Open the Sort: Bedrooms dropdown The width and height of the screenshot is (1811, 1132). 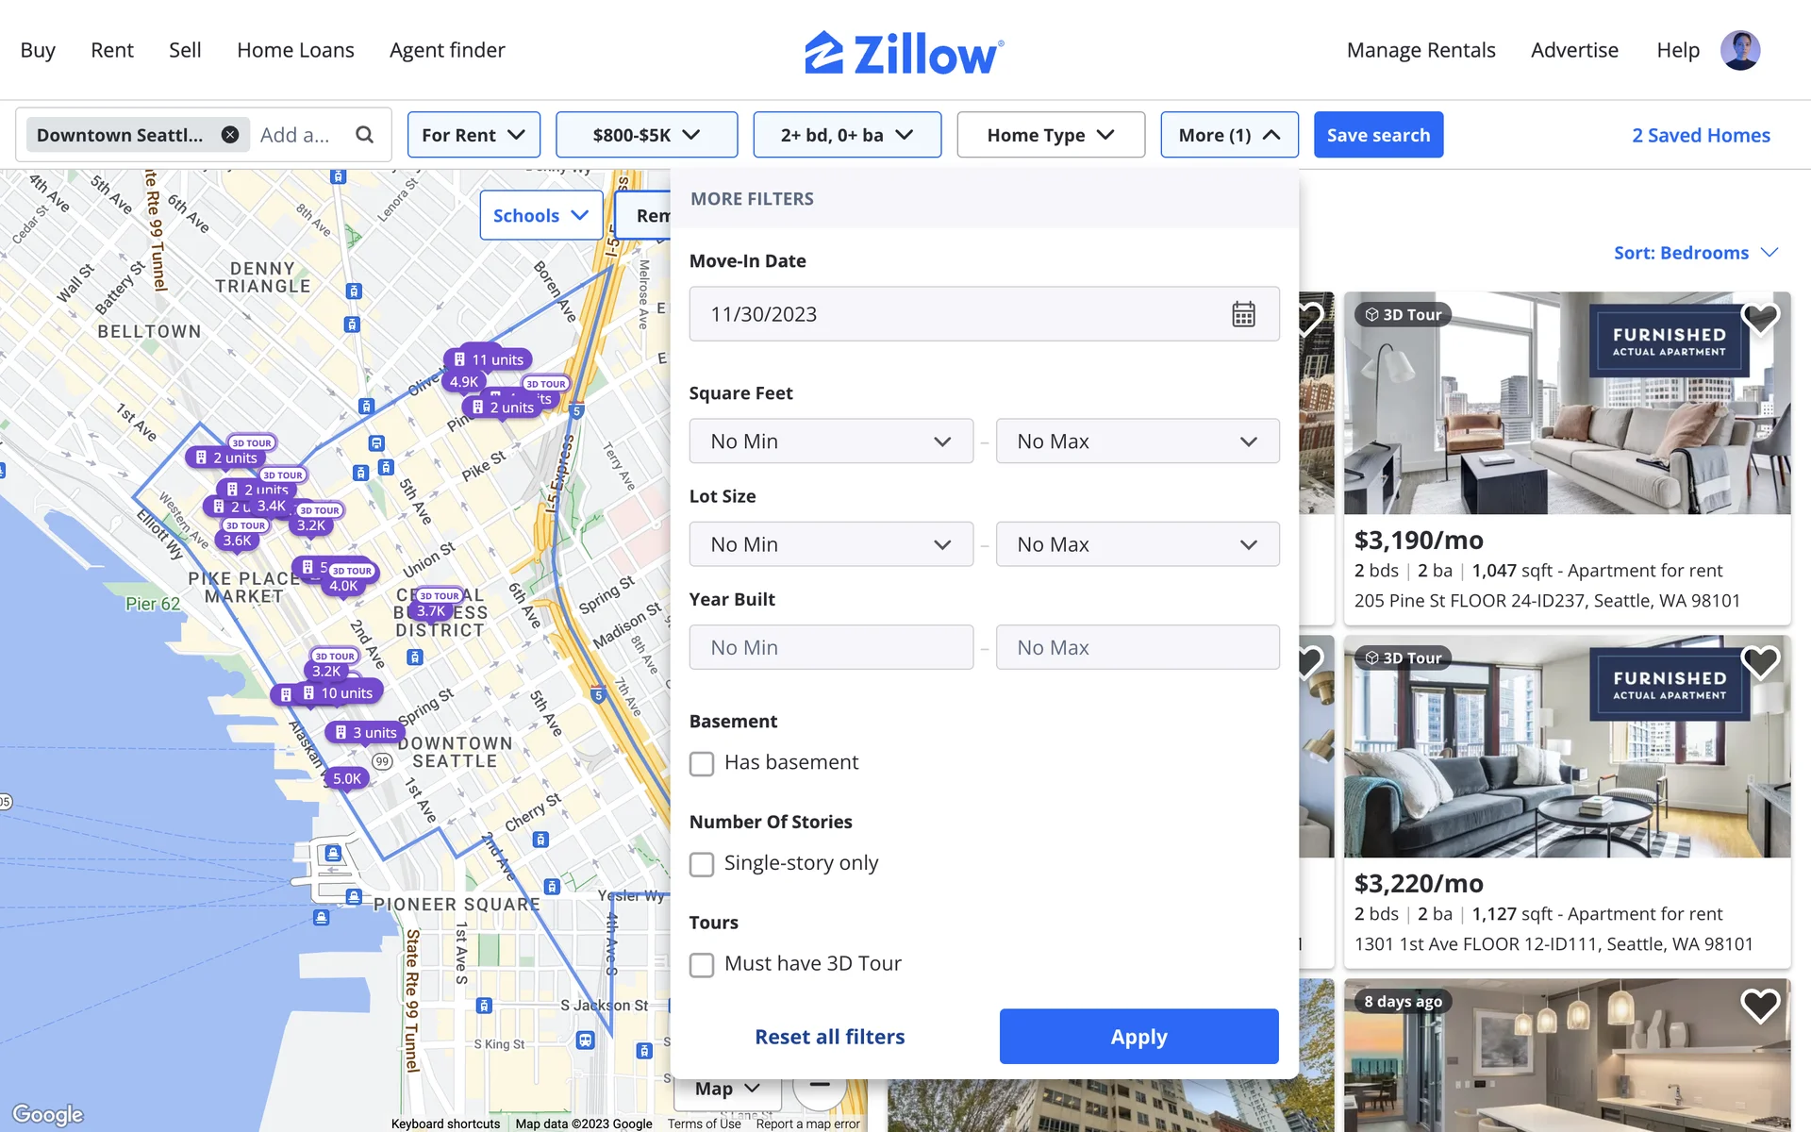[1694, 253]
